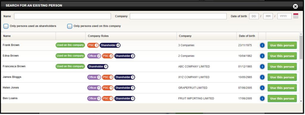The image size is (305, 115).
Task: Tick Only persons used on this company
Action: pos(70,26)
